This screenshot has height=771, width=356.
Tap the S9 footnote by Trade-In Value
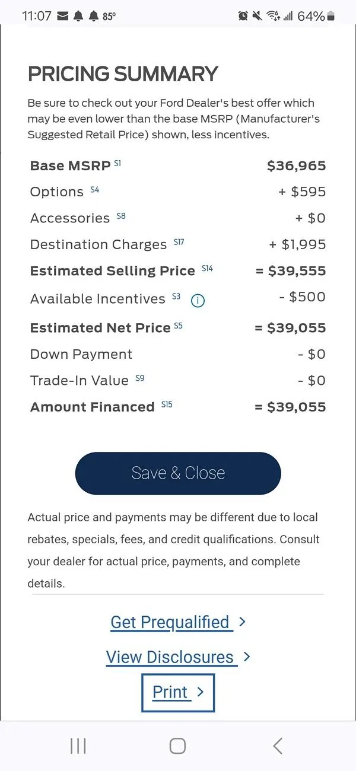(140, 378)
